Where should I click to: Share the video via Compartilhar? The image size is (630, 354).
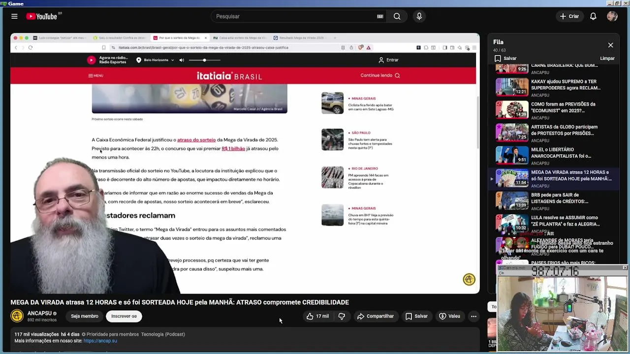tap(376, 316)
